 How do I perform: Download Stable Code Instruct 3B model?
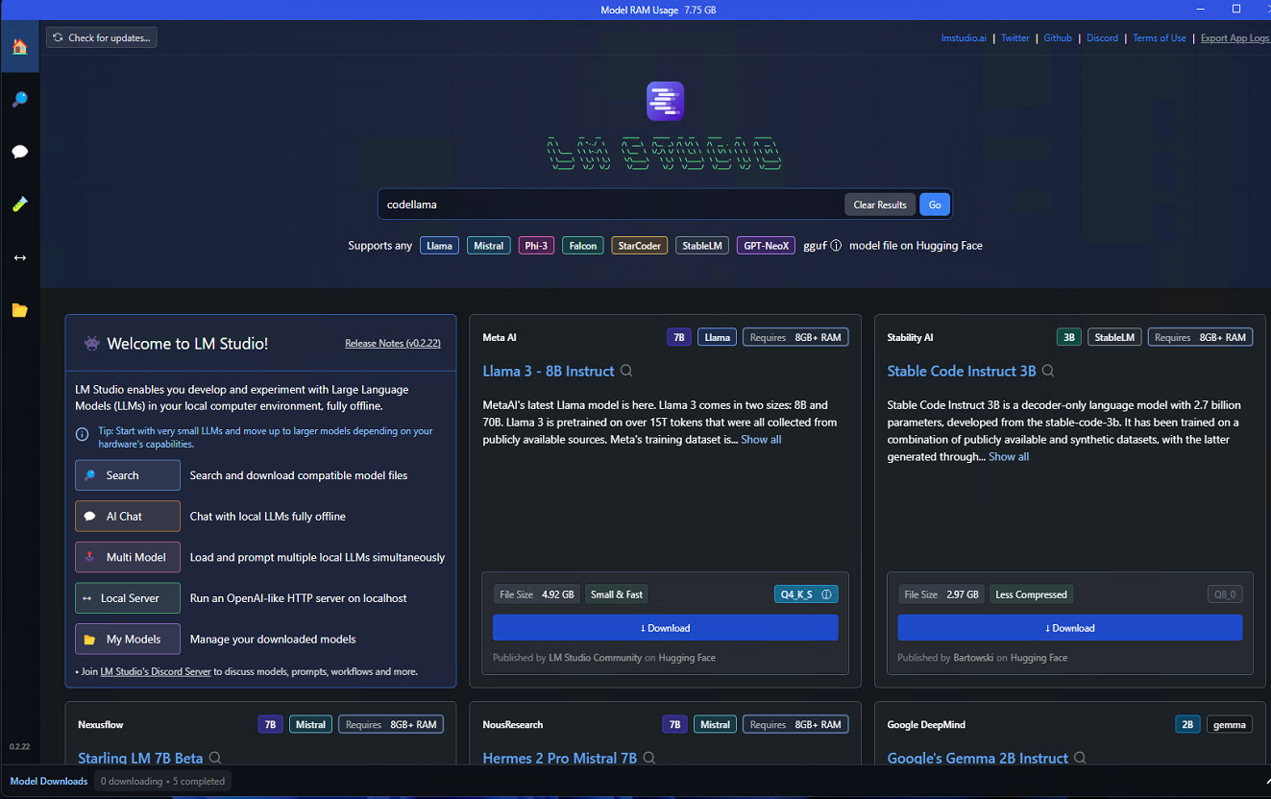click(x=1070, y=628)
